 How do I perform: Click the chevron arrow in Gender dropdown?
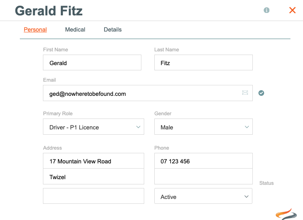[247, 127]
